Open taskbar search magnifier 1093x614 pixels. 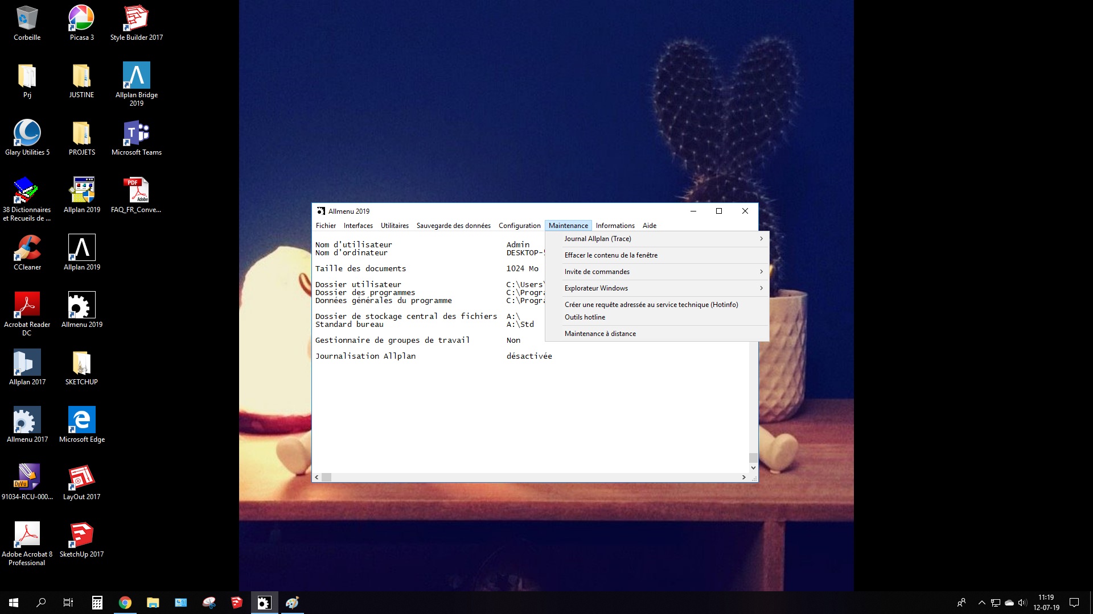41,603
